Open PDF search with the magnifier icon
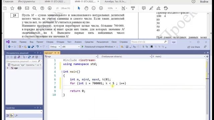Image resolution: width=214 pixels, height=120 pixels. tap(34, 8)
